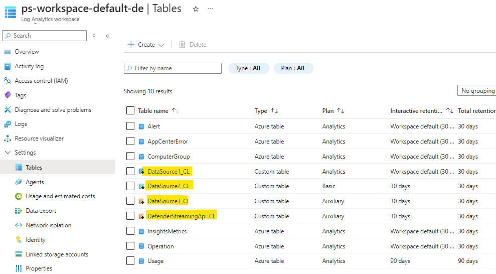496x274 pixels.
Task: Open the DefenderStreamingApi_CL table link
Action: pos(182,216)
